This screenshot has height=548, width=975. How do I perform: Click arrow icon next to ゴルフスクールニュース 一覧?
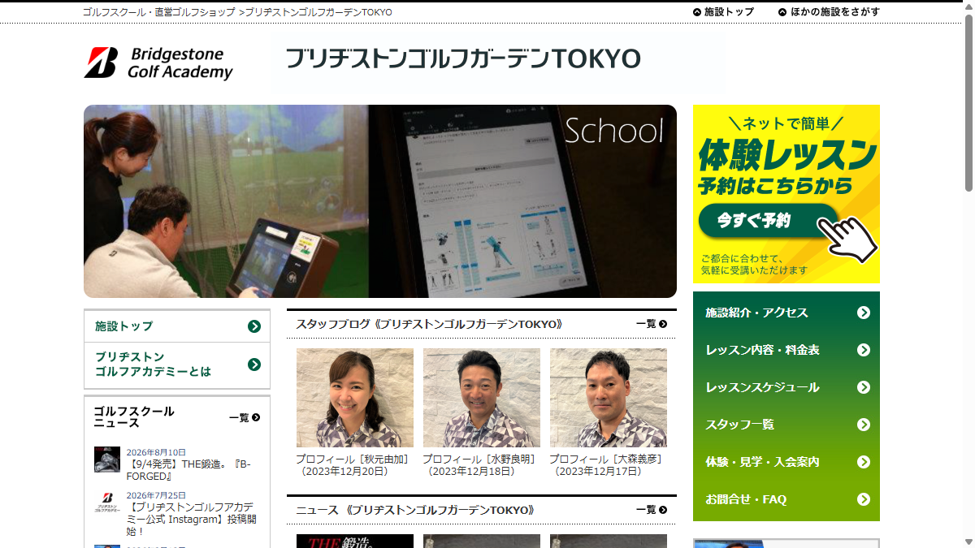(256, 417)
